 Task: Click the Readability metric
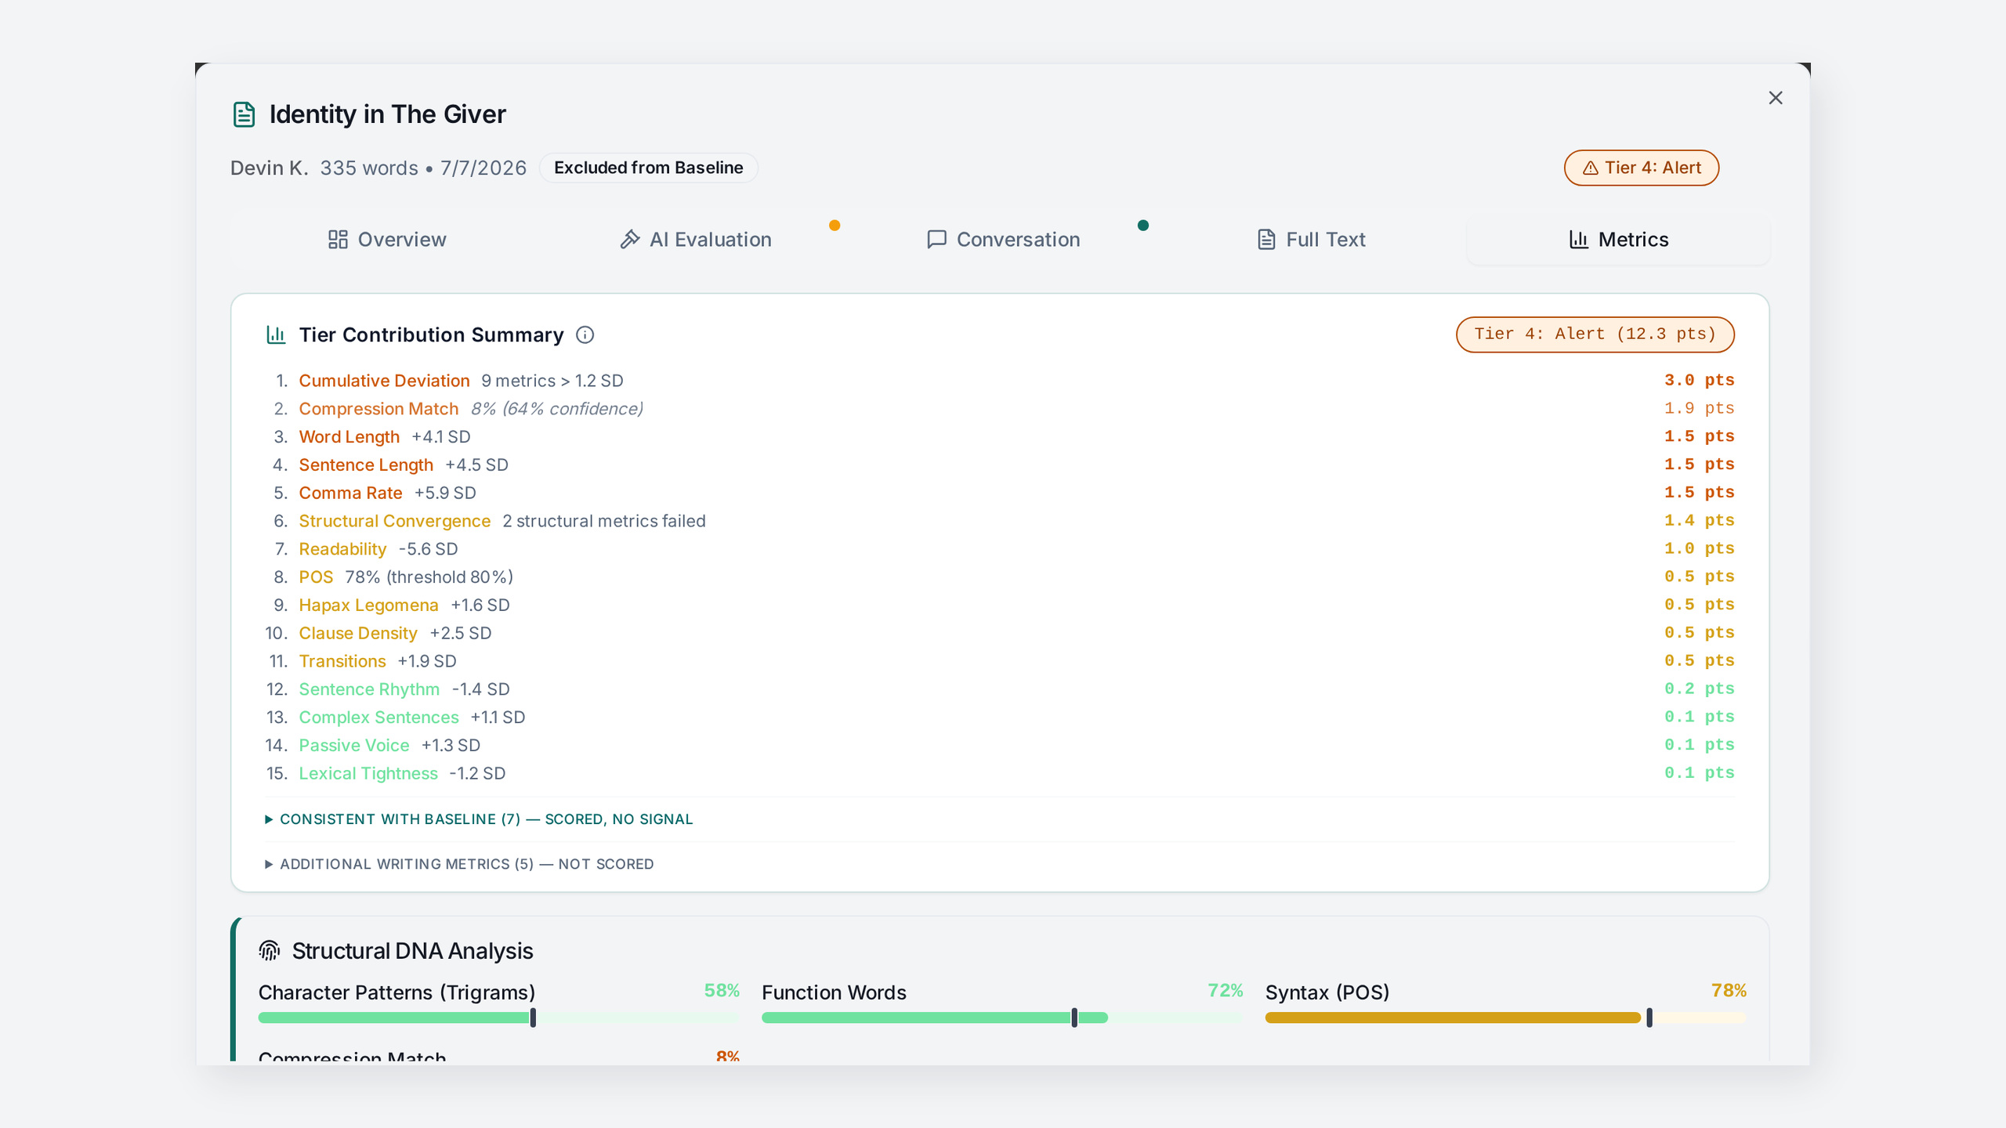(x=342, y=549)
